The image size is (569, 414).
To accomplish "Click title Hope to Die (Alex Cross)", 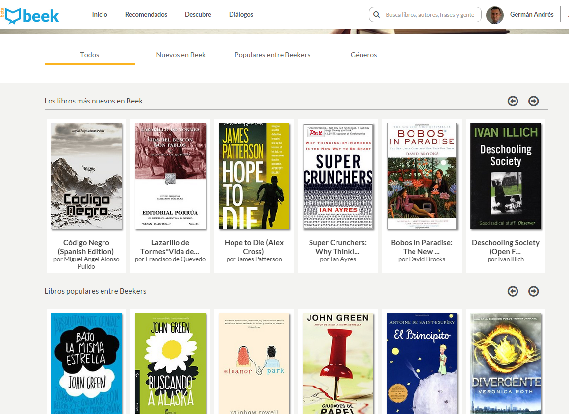I will click(254, 247).
